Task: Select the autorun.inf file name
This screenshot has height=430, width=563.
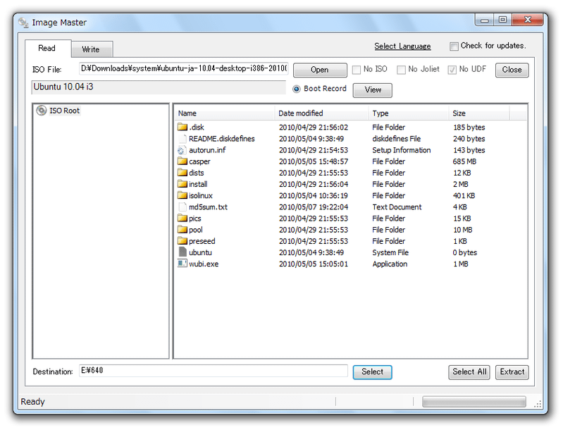Action: 207,150
